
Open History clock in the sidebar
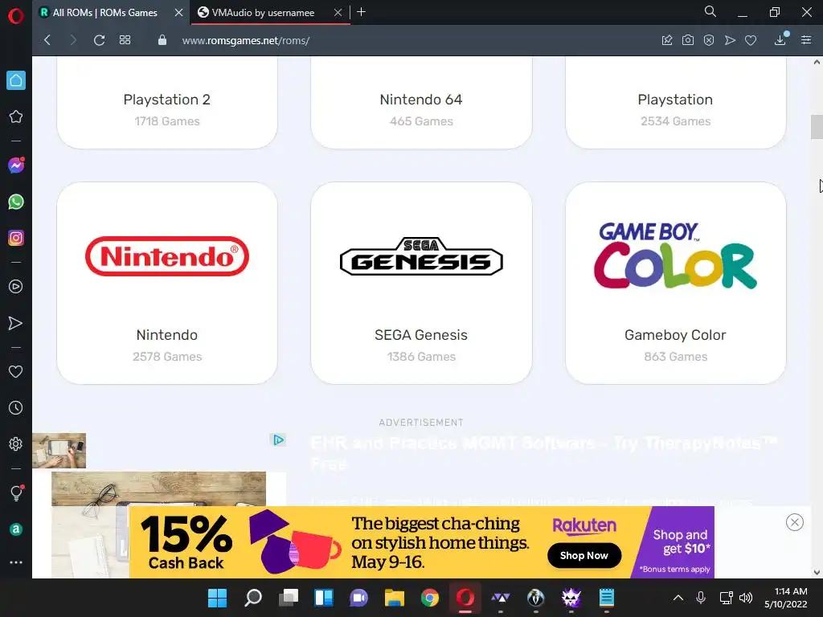pyautogui.click(x=16, y=407)
